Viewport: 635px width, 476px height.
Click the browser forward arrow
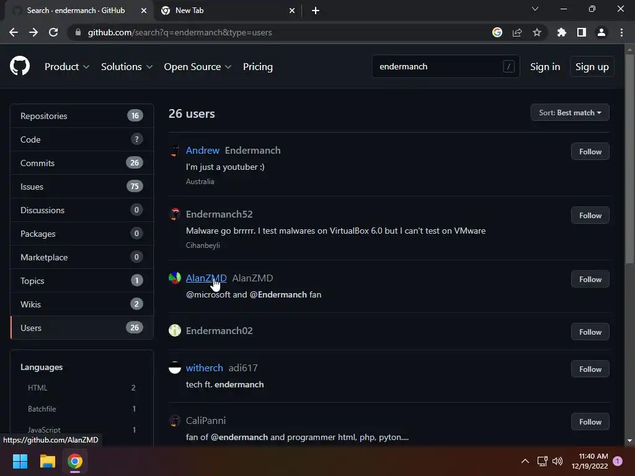[x=33, y=32]
